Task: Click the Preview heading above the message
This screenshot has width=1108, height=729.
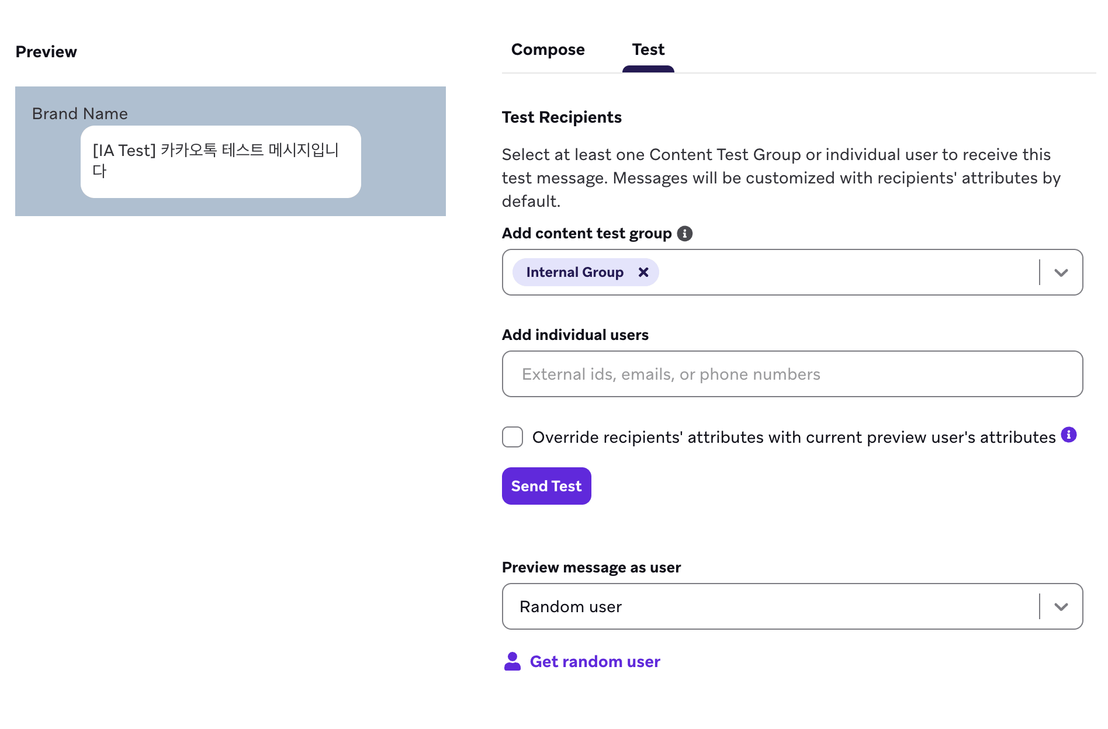Action: 46,51
